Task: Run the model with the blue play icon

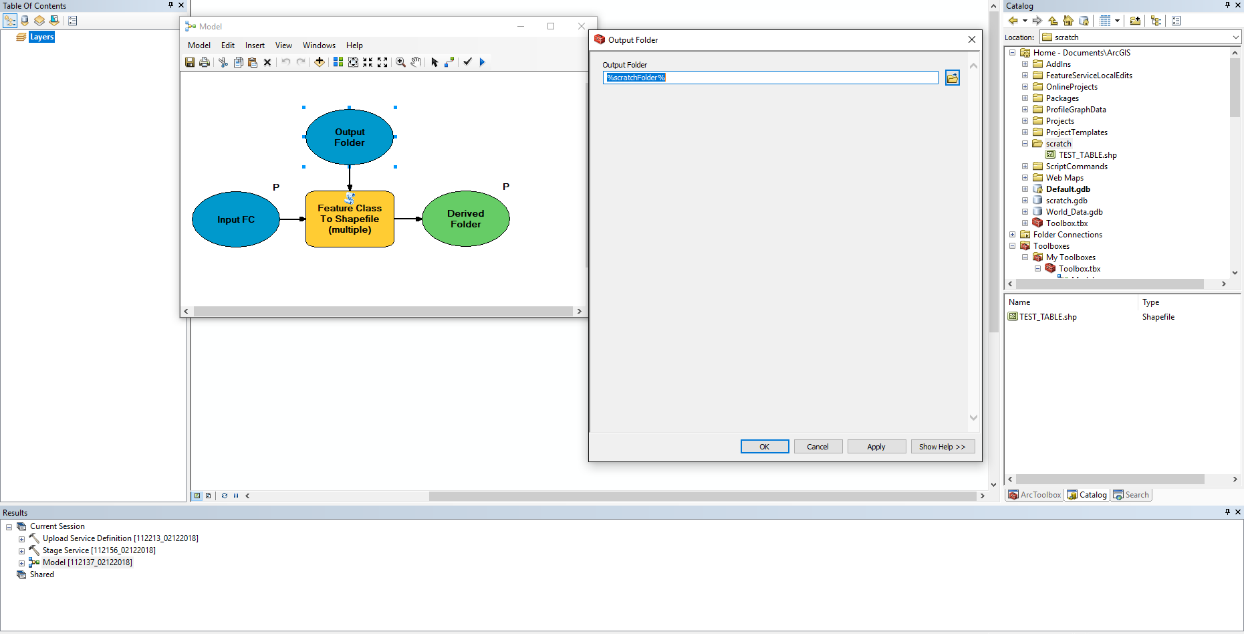Action: pos(483,62)
